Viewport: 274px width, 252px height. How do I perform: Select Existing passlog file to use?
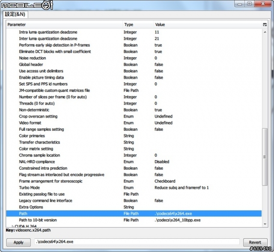(134, 194)
